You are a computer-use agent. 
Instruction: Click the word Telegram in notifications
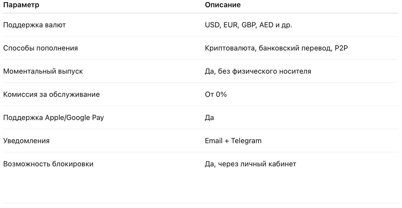click(246, 141)
